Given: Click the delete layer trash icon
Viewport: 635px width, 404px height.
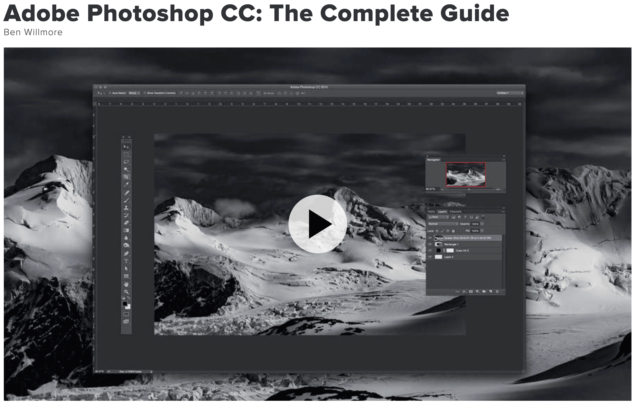Looking at the screenshot, I should click(497, 291).
